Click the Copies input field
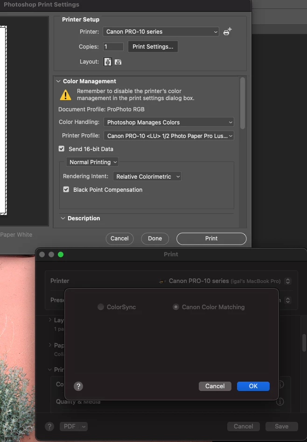 [x=113, y=46]
